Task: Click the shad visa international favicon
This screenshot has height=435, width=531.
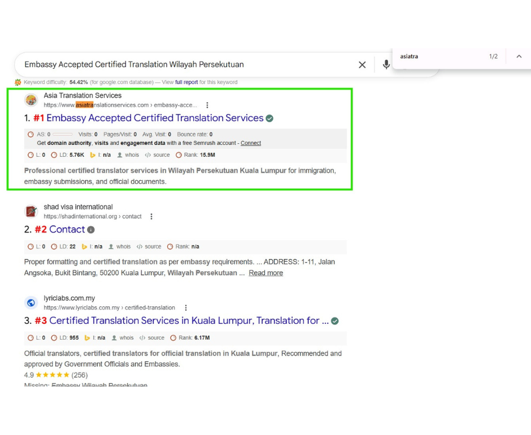Action: pyautogui.click(x=31, y=212)
